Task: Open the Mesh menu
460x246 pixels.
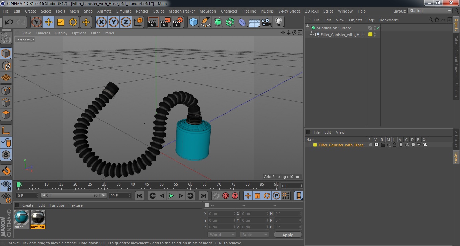Action: click(74, 11)
